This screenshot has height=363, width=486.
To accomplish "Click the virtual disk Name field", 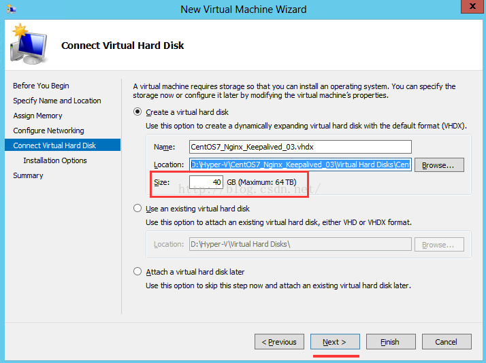I will tap(300, 147).
